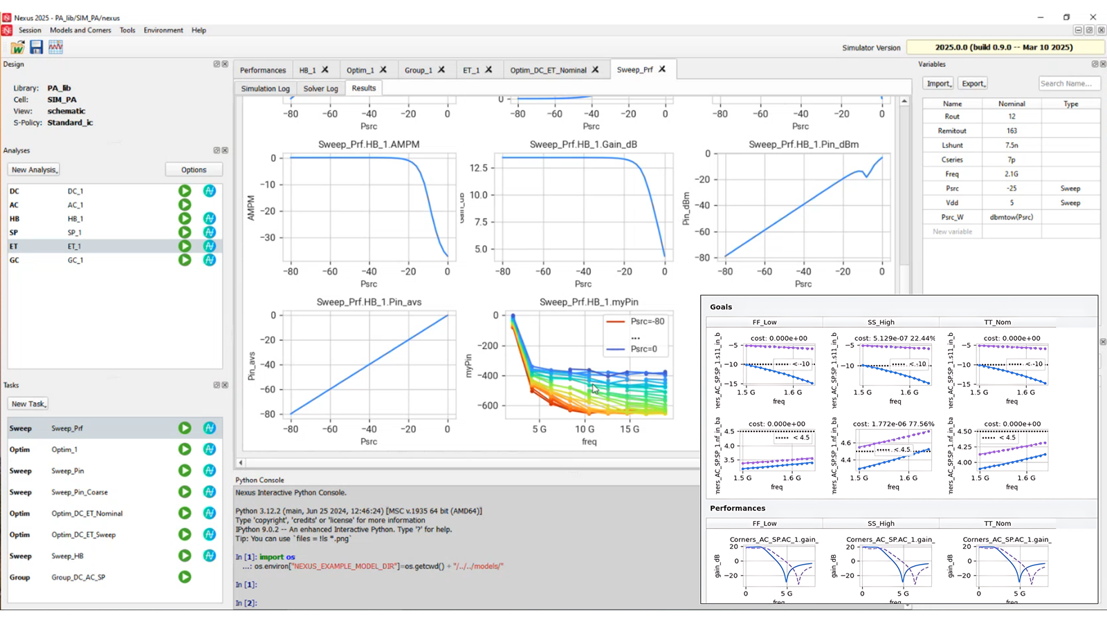
Task: Open the Sweep type dropdown for Psrc variable
Action: tap(1070, 188)
